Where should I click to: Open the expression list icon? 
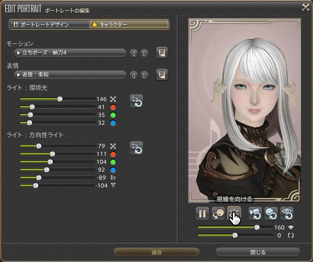click(162, 75)
